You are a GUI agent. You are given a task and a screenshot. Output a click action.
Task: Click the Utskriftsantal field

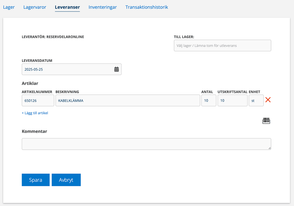pyautogui.click(x=233, y=100)
